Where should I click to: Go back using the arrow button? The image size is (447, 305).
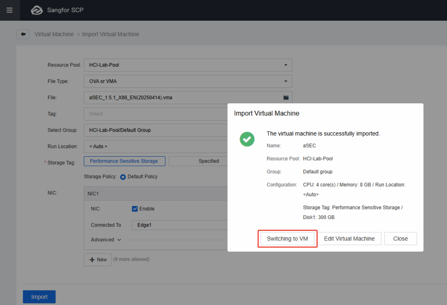coord(23,34)
